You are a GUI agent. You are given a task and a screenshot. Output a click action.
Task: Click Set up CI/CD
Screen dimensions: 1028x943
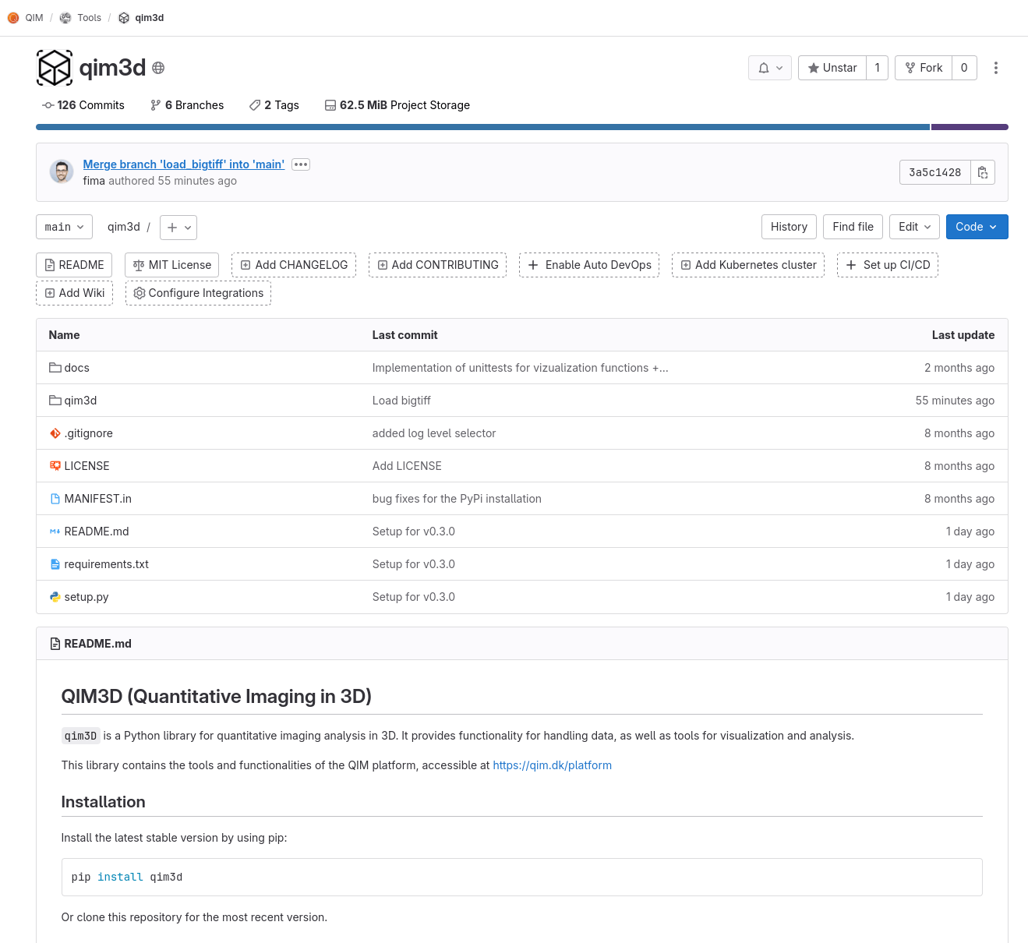pyautogui.click(x=888, y=265)
